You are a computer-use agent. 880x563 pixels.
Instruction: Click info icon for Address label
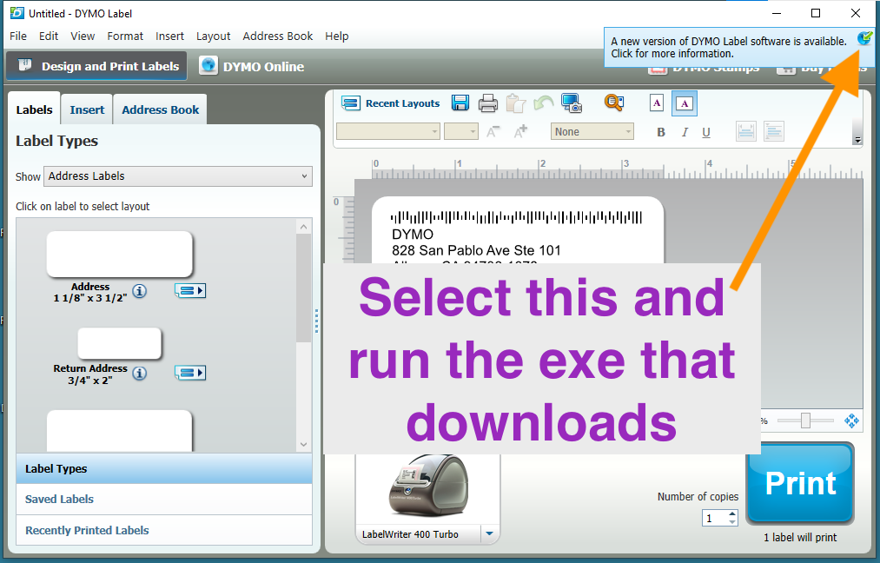click(x=140, y=291)
